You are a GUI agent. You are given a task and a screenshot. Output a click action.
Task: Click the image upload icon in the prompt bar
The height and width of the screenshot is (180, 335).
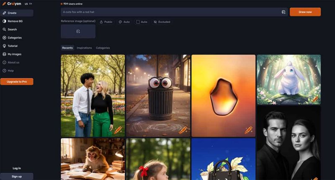[x=283, y=12]
